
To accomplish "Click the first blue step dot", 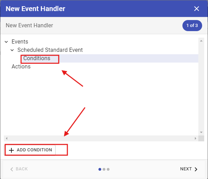I will (100, 169).
